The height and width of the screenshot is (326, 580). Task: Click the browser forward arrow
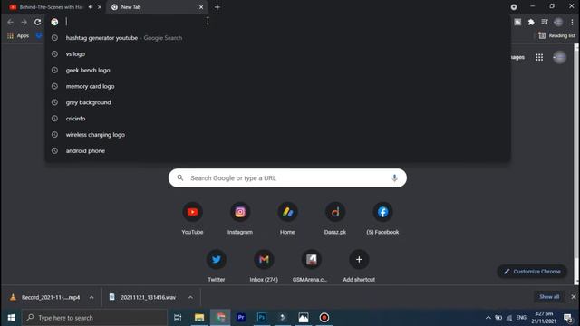(24, 22)
